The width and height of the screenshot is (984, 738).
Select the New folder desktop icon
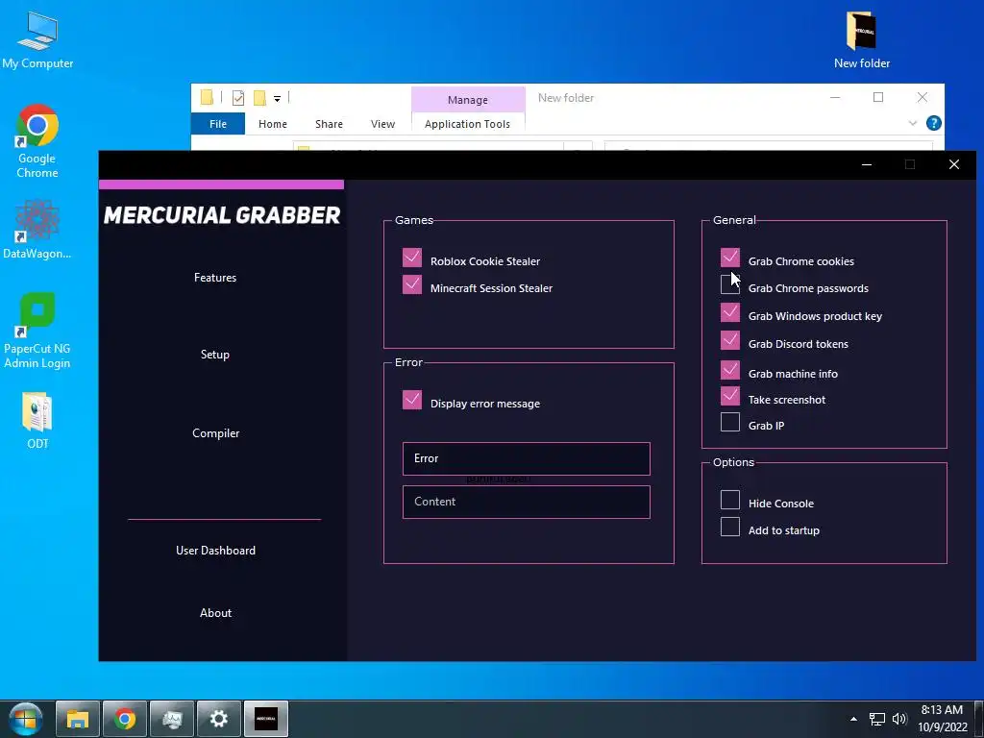(862, 40)
